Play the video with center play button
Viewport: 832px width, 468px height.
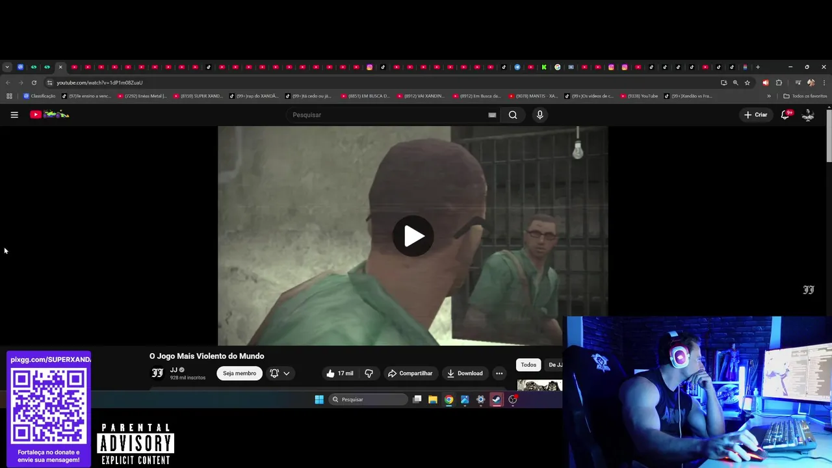click(413, 236)
